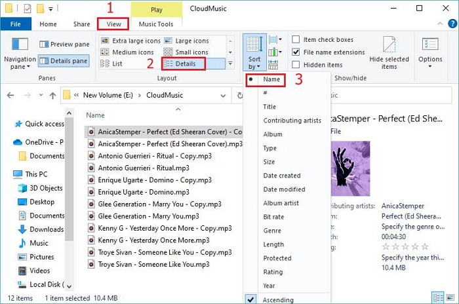Image resolution: width=459 pixels, height=304 pixels.
Task: Choose Extra large icons layout
Action: click(x=130, y=41)
